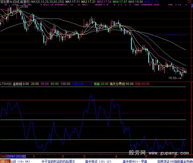Click the red 天际:80.00 indicator label

click(142, 84)
